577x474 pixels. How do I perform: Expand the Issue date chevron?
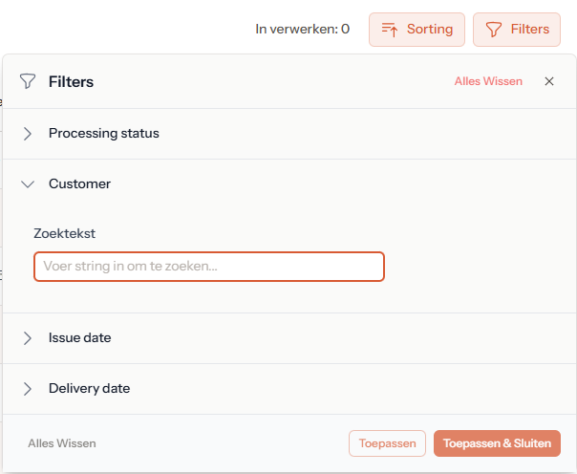(28, 338)
